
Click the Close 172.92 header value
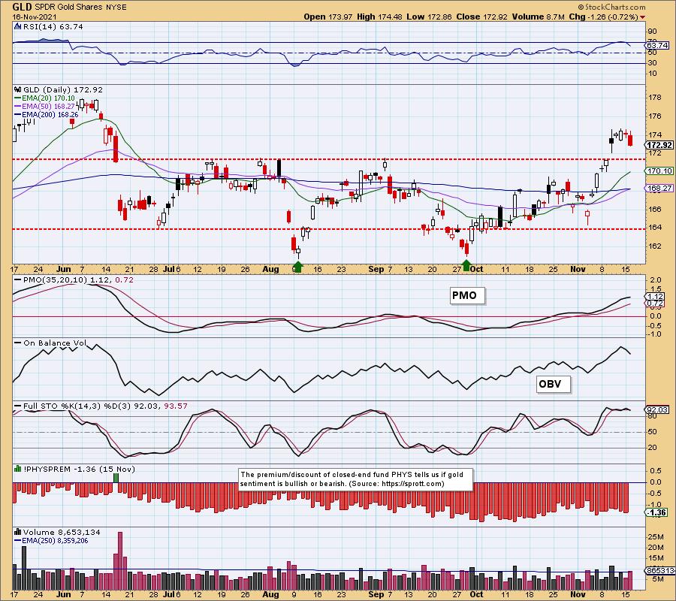pyautogui.click(x=482, y=17)
